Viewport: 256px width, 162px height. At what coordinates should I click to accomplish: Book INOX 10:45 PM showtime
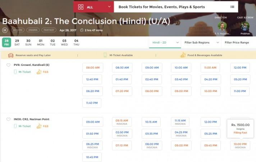pos(92,157)
